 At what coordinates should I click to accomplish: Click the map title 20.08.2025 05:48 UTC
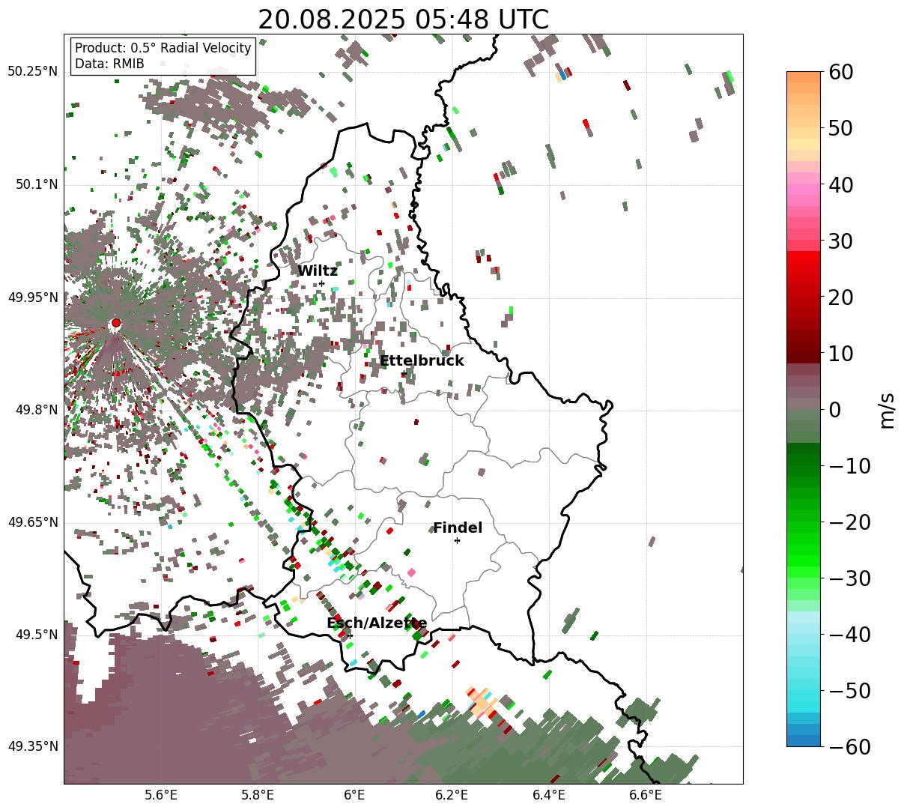403,19
